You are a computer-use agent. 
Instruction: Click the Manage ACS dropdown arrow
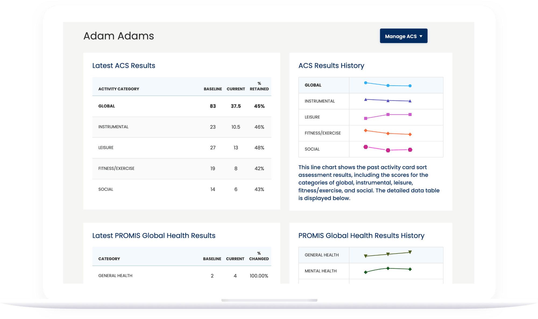(x=421, y=36)
